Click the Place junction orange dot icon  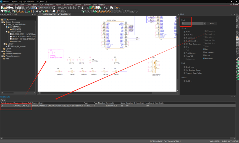[x=31, y=11]
